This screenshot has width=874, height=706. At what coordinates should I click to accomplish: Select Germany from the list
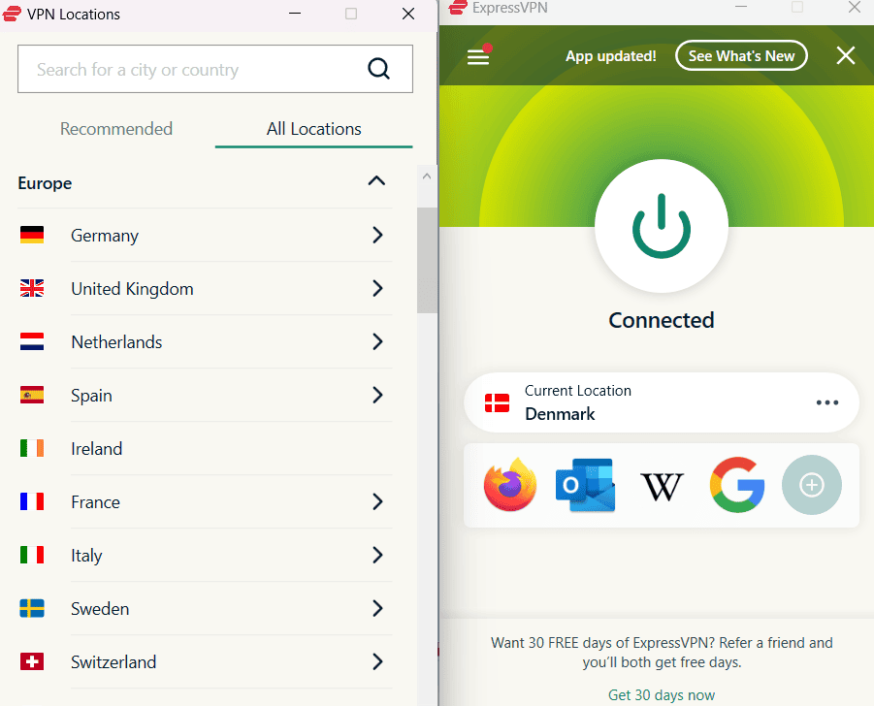pyautogui.click(x=206, y=235)
